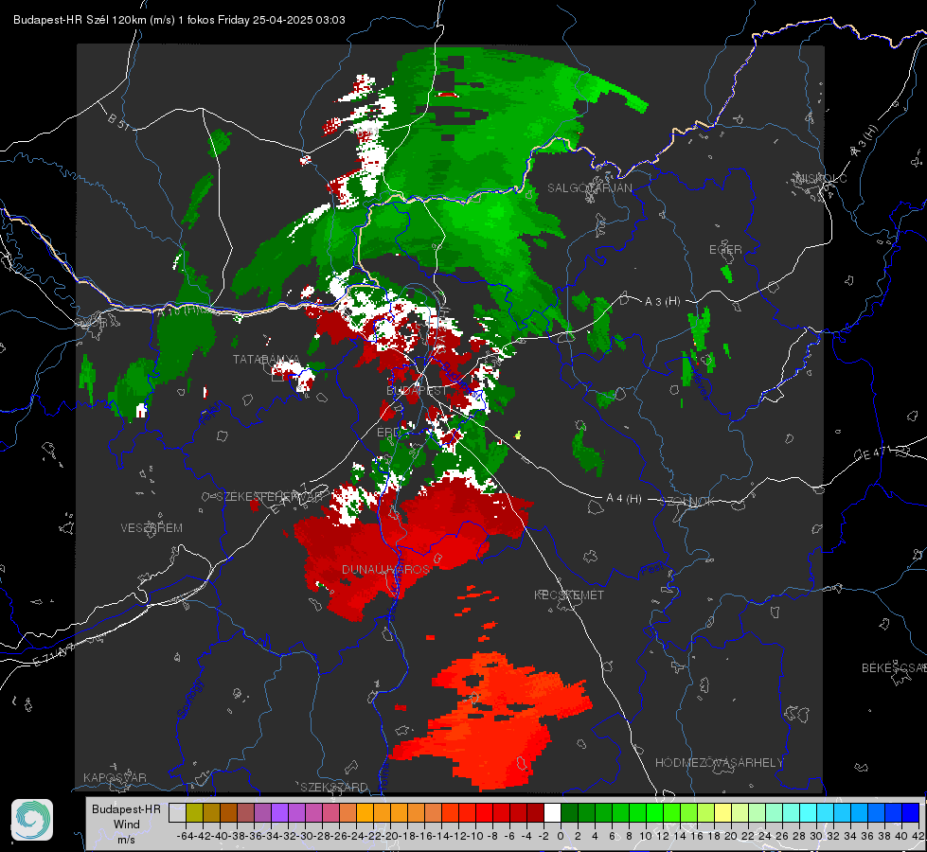Click the 'EGER' city label
Image resolution: width=927 pixels, height=852 pixels.
725,250
